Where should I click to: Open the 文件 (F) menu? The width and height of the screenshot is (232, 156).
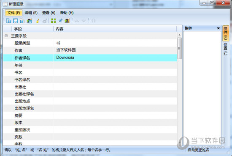coord(13,13)
